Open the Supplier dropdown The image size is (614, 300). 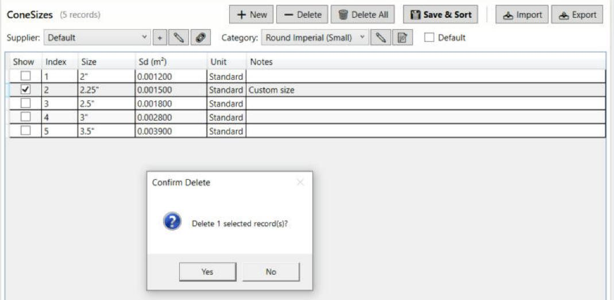point(97,38)
